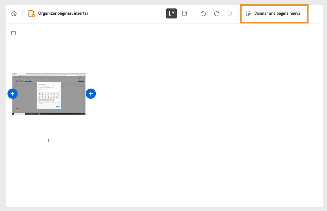Open Diseñar una página nueva

pos(274,13)
